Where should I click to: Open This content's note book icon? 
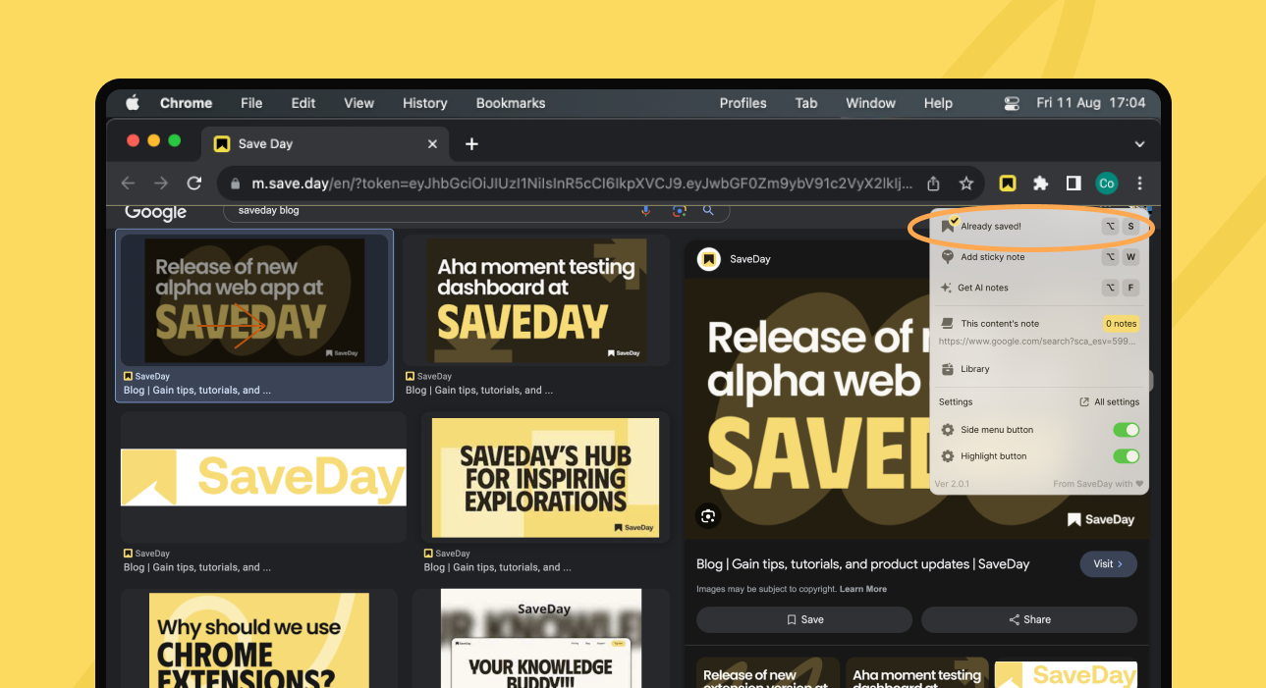948,323
